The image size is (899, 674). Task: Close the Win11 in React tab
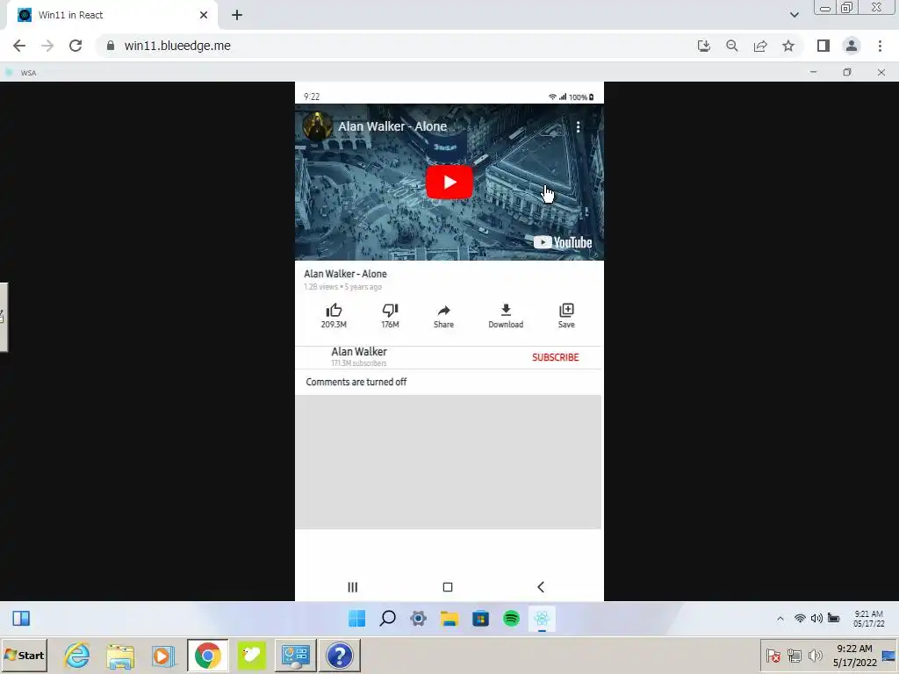204,16
